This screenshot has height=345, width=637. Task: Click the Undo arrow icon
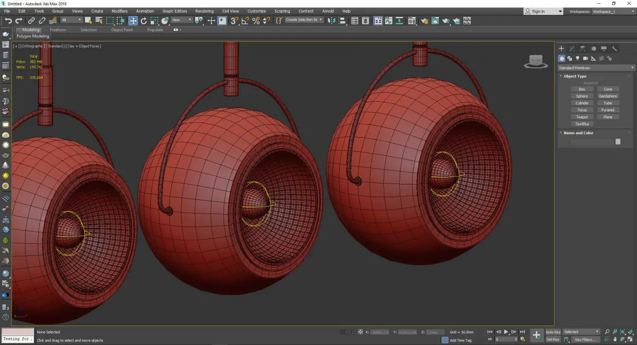point(8,21)
